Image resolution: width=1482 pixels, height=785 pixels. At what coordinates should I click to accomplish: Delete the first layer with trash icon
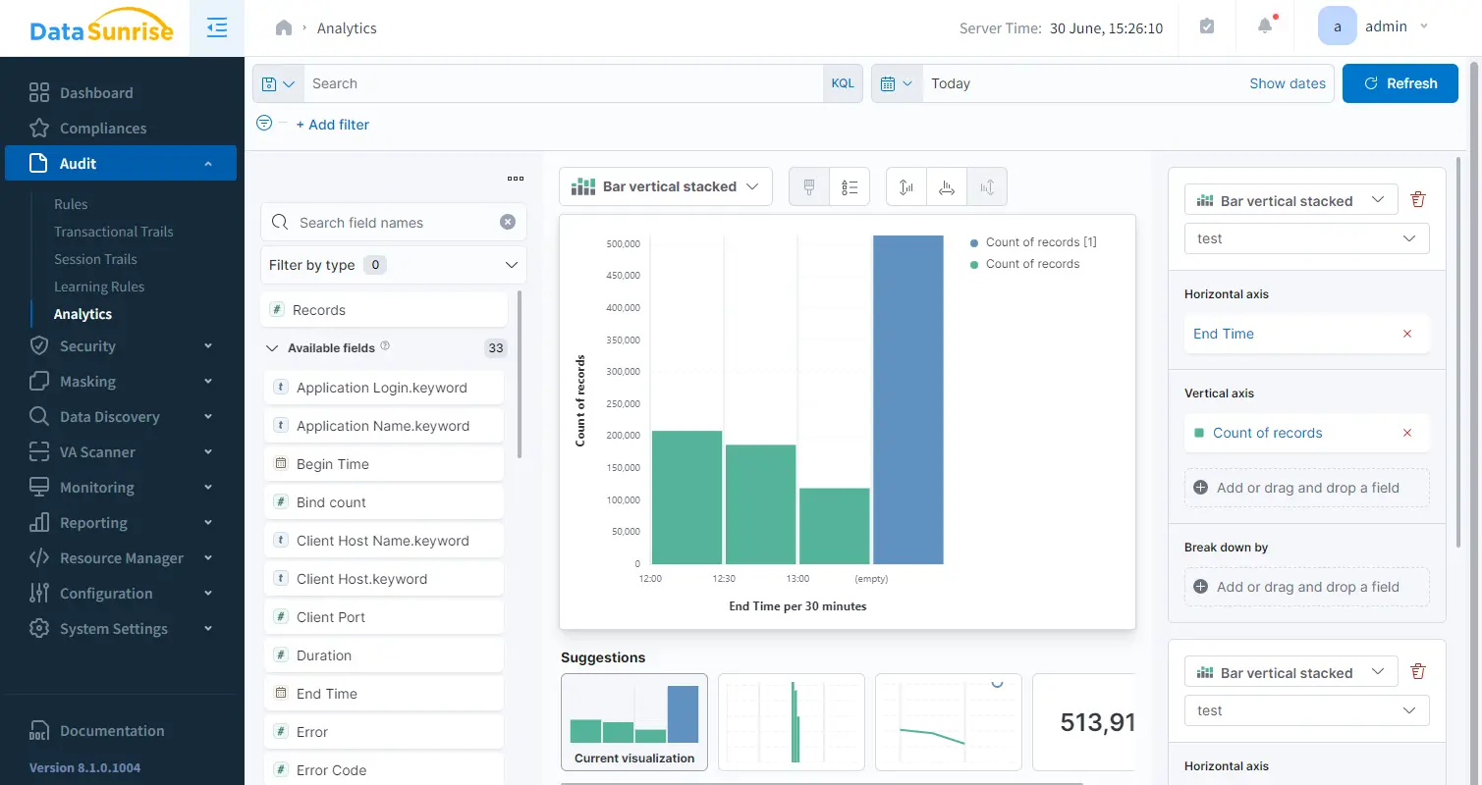click(1417, 200)
